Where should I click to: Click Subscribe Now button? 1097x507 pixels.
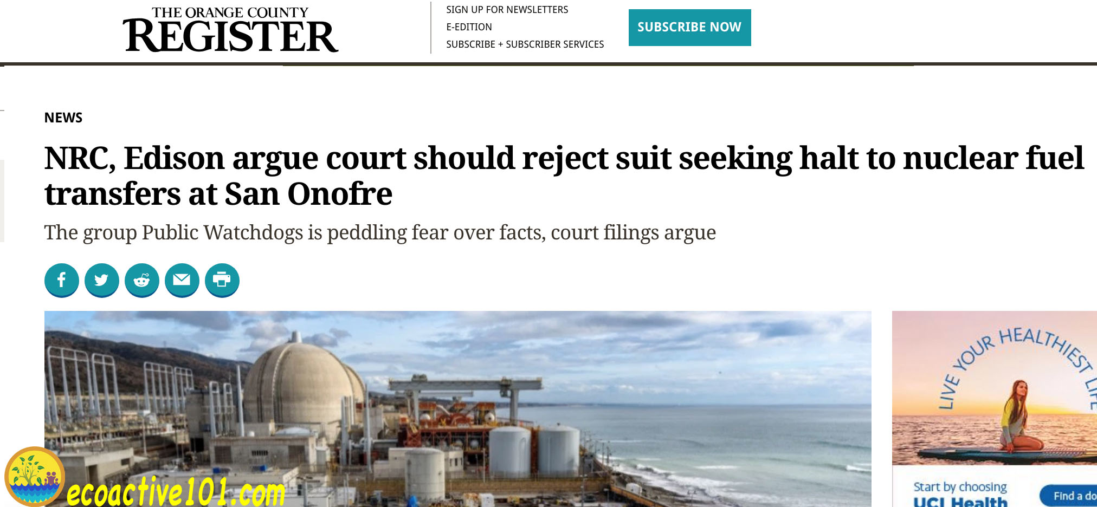(x=689, y=27)
